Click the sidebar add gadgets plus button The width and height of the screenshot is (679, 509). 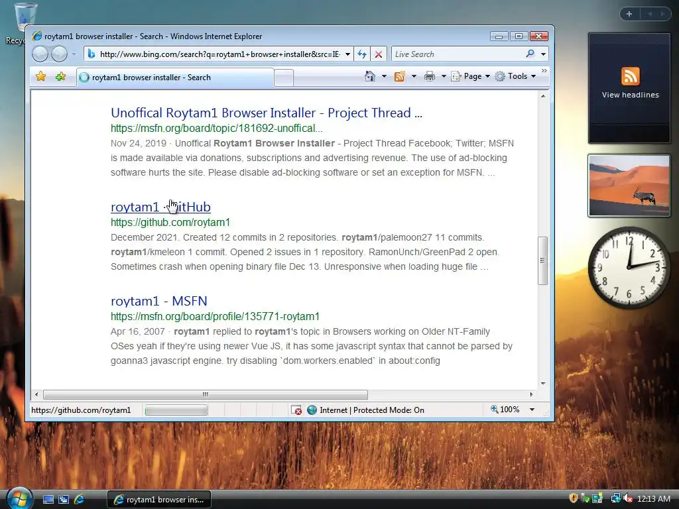[629, 14]
